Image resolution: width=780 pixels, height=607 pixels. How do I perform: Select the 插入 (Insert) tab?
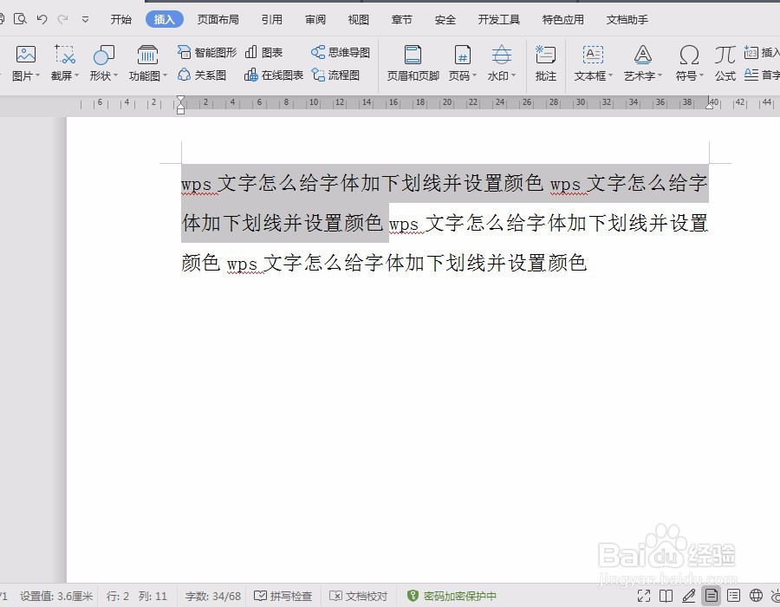click(x=164, y=19)
